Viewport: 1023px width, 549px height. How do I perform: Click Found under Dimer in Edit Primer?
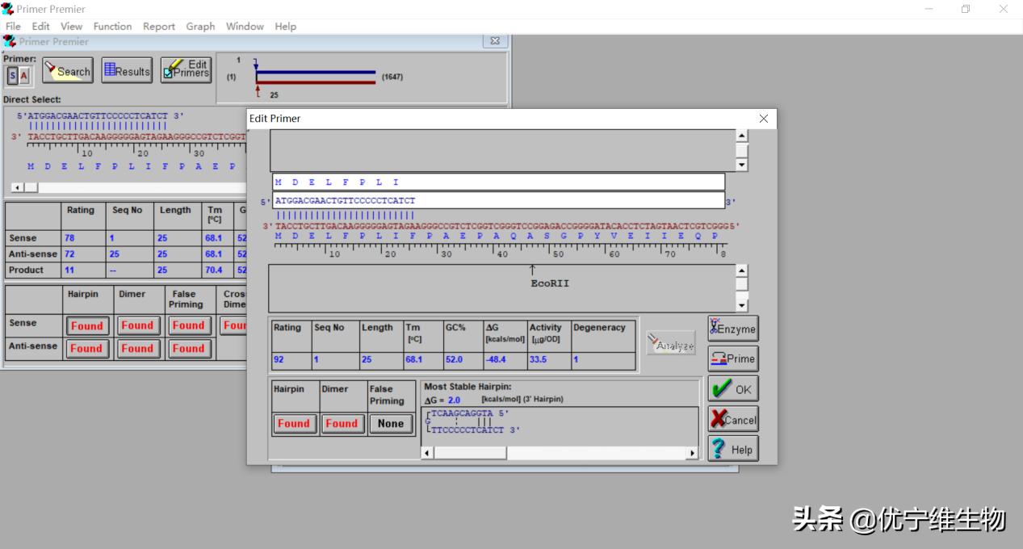342,424
